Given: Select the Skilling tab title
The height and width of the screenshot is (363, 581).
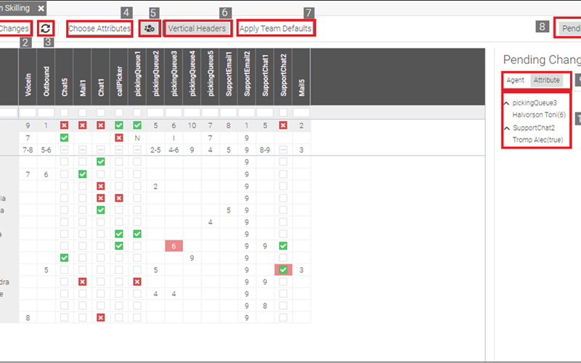Looking at the screenshot, I should [x=15, y=8].
